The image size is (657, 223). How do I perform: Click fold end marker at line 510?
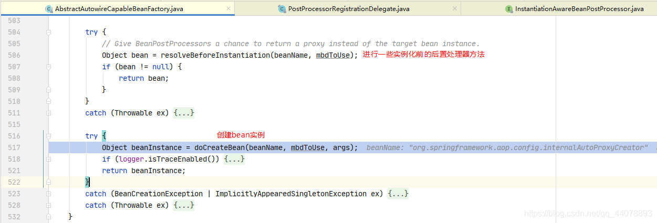point(48,101)
